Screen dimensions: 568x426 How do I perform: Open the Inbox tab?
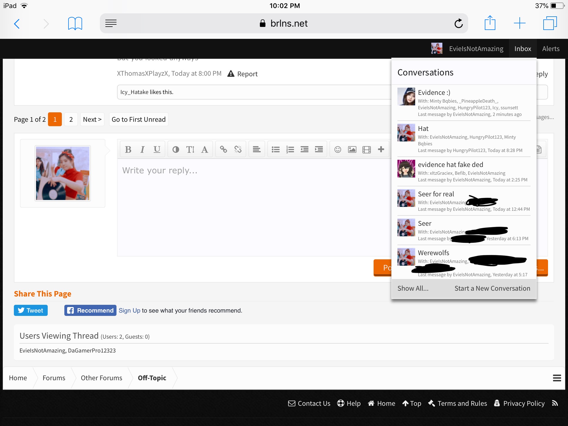[523, 49]
